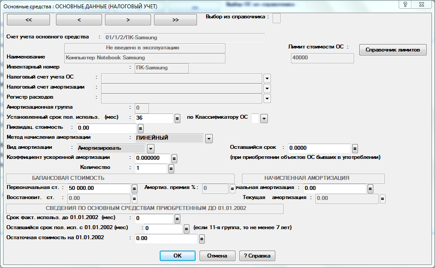This screenshot has width=435, height=268.
Task: Open the Метод начисления амортизации dropdown
Action: tap(209, 138)
